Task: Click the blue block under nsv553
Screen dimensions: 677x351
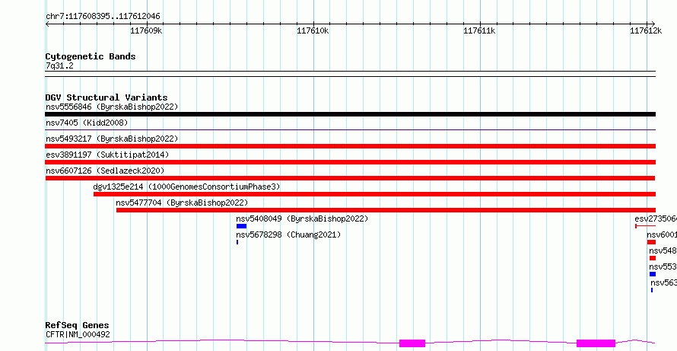Action: (653, 274)
